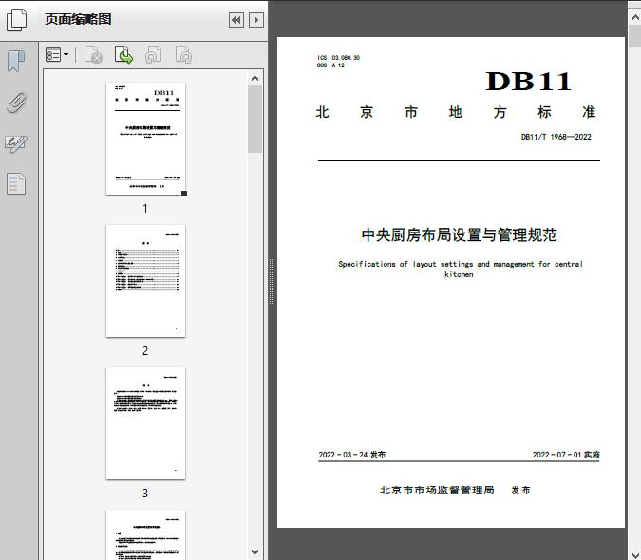The height and width of the screenshot is (560, 641).
Task: Click the thumbnail panel scrollbar handle
Action: click(x=255, y=120)
